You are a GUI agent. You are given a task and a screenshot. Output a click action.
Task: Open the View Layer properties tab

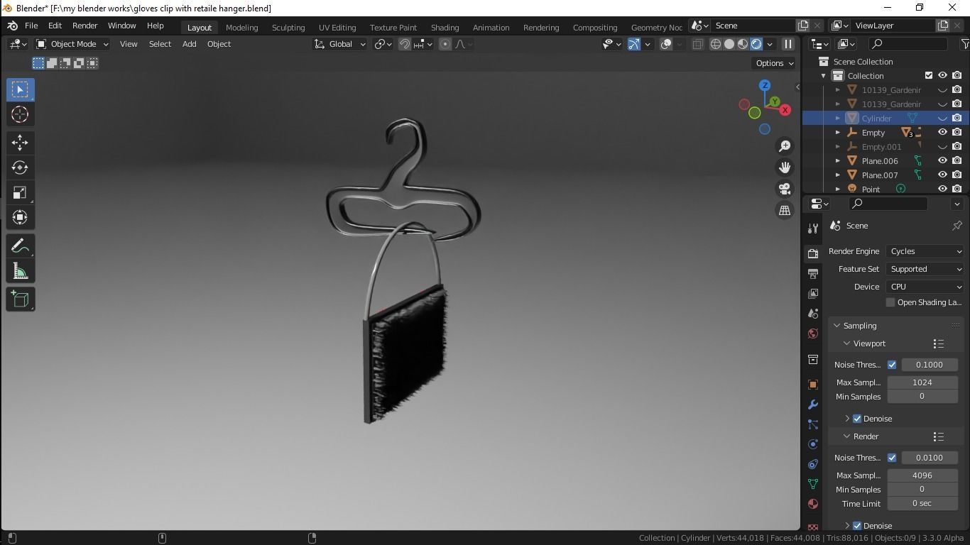813,293
